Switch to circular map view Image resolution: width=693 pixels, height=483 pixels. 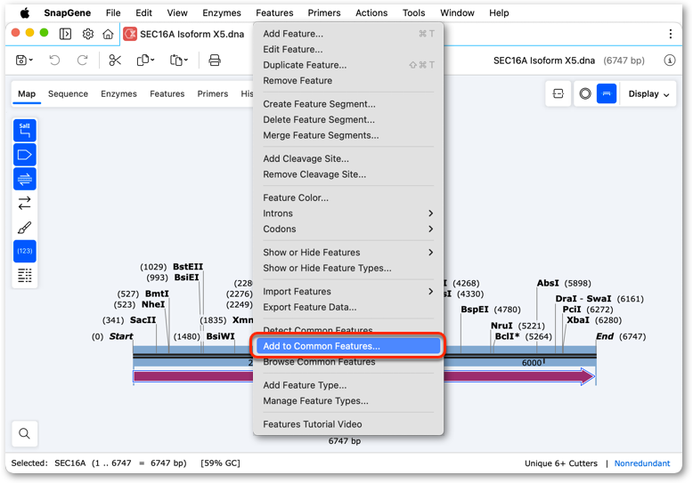[x=585, y=93]
